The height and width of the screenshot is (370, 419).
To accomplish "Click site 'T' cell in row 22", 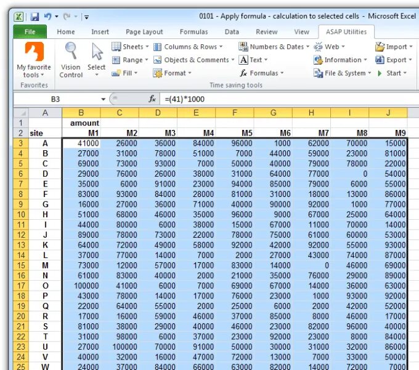I will click(45, 337).
